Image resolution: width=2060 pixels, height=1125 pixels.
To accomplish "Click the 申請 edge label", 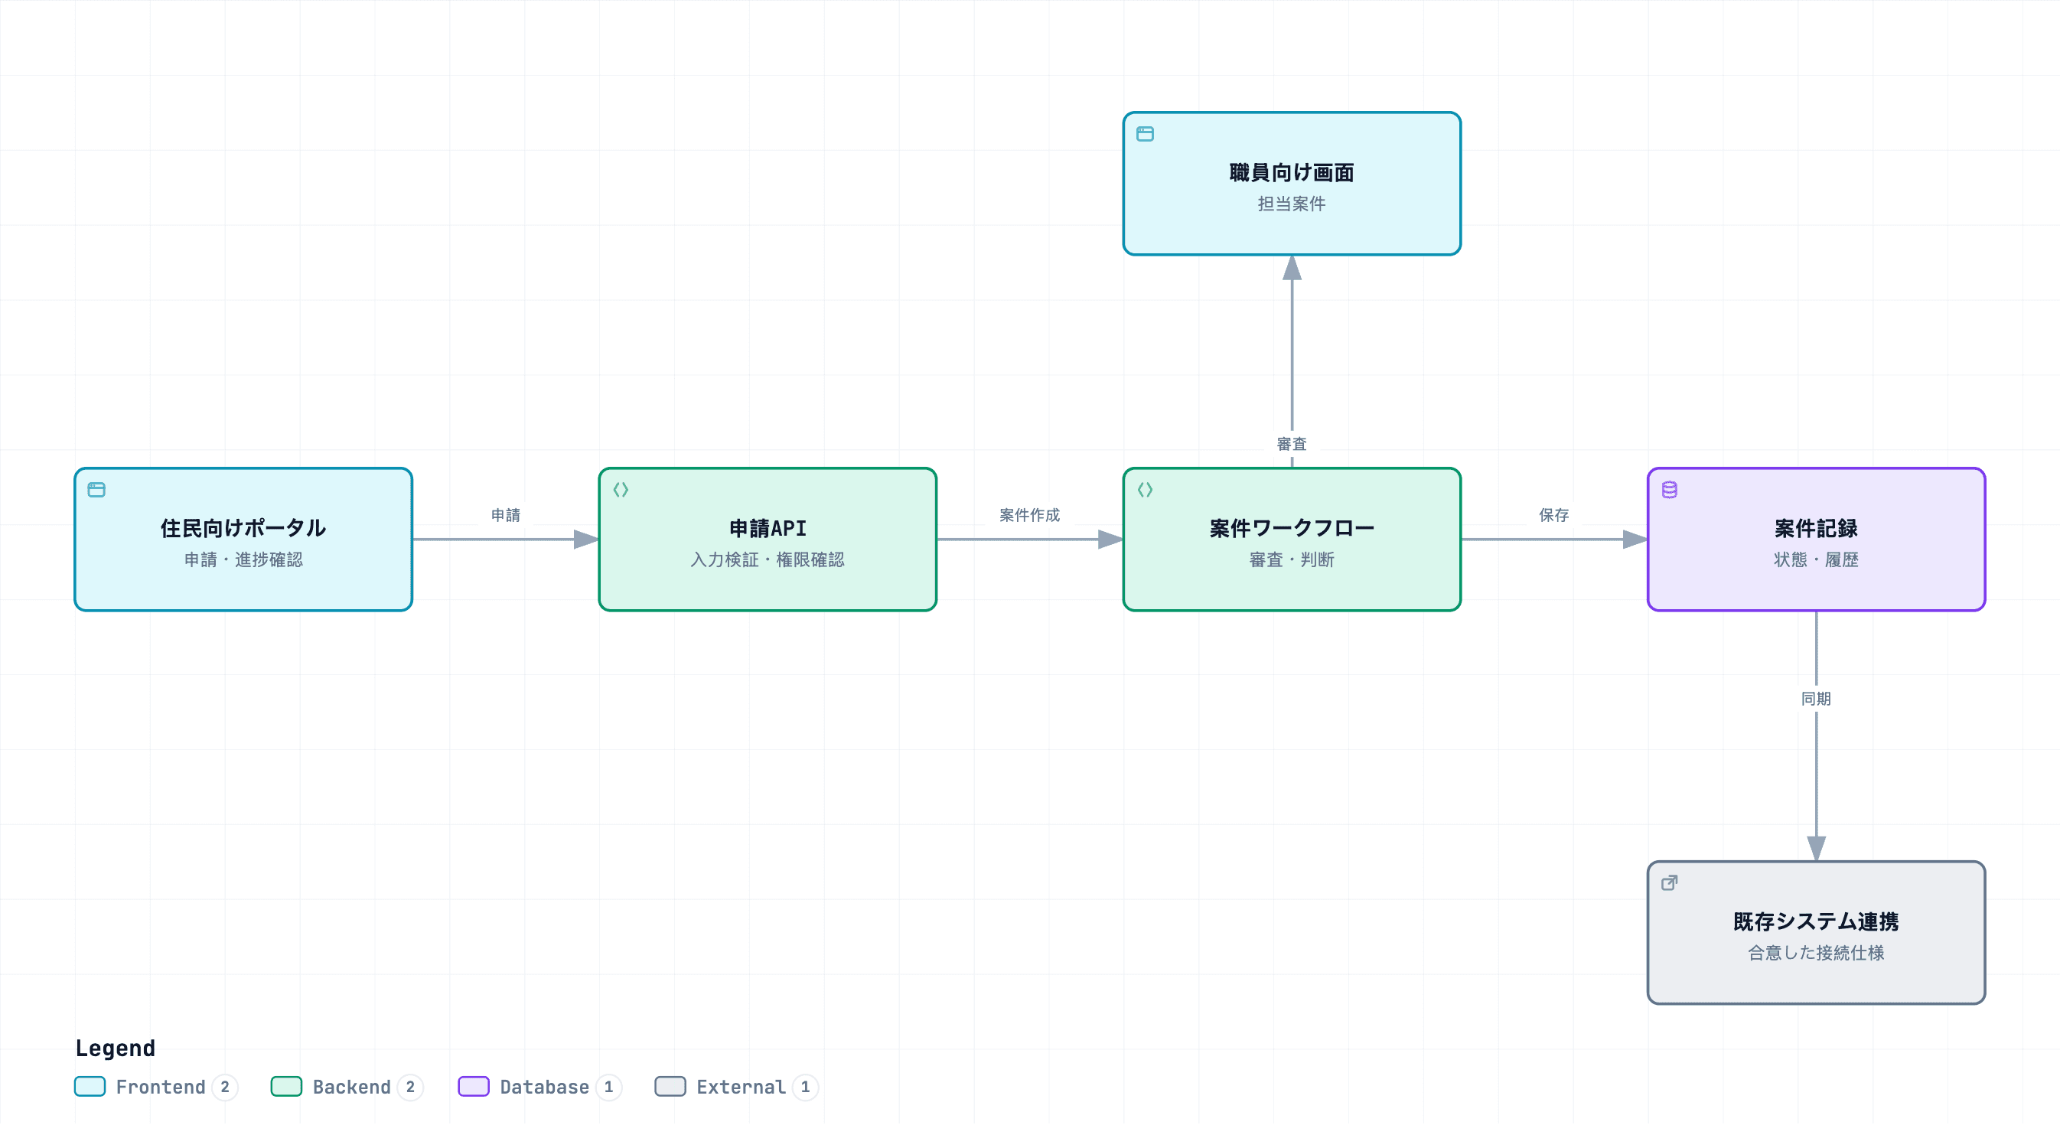I will tap(505, 515).
